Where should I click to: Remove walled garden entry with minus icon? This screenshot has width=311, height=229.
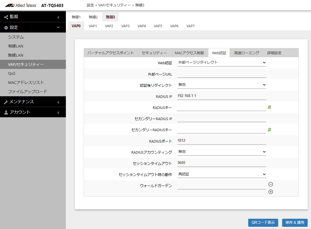270,184
